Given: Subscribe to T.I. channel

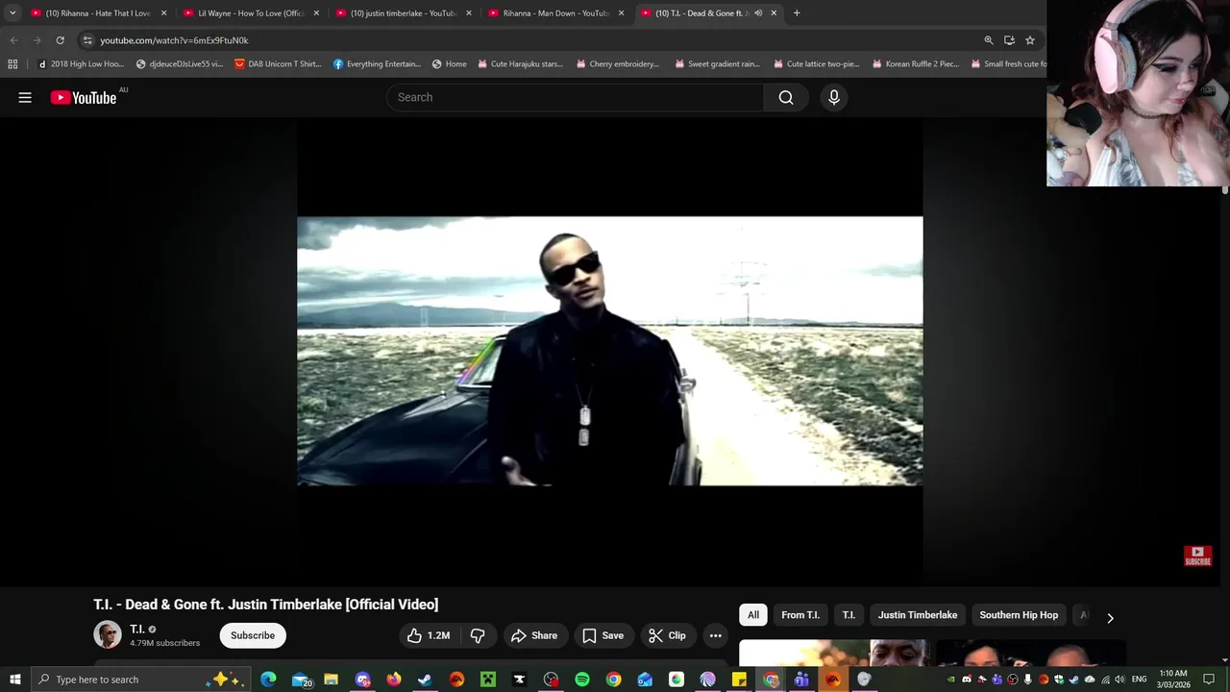Looking at the screenshot, I should pos(253,635).
